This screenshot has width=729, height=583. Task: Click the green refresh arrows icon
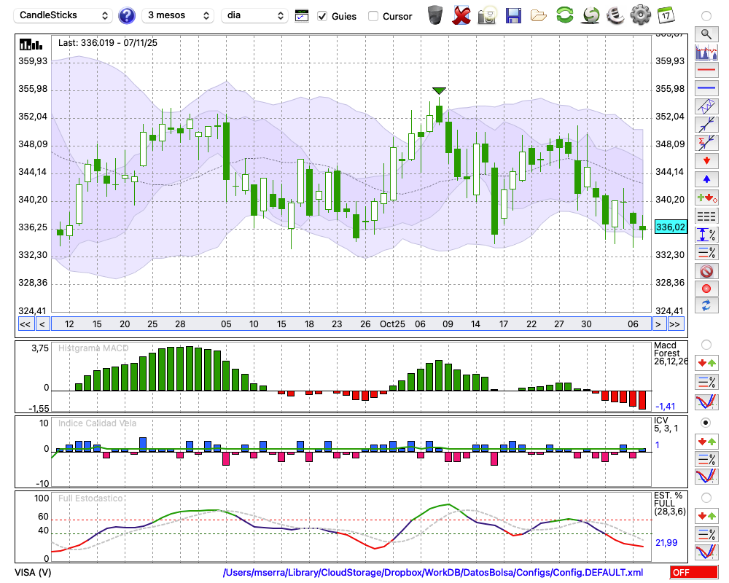coord(564,15)
